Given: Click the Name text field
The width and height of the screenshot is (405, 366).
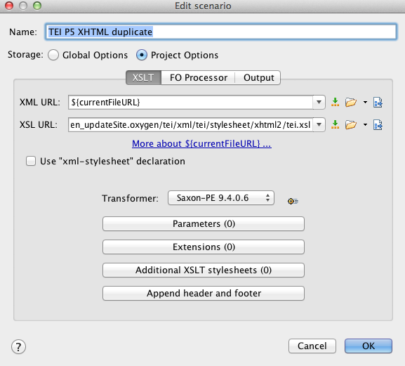Looking at the screenshot, I should (221, 32).
